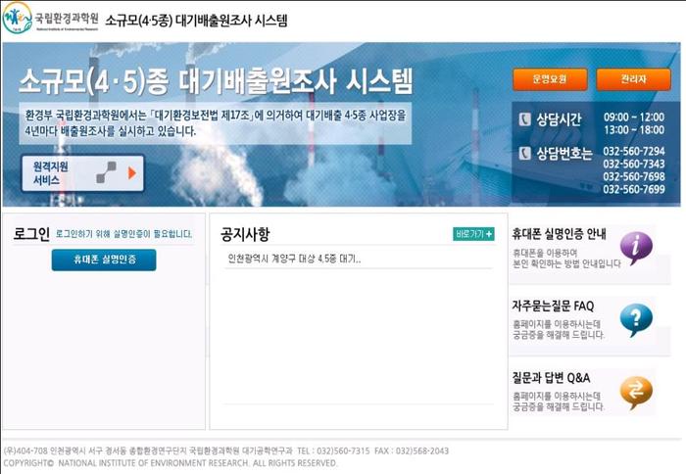Open 휴대폰 실명인증 안내 heading
The width and height of the screenshot is (686, 474).
[560, 234]
